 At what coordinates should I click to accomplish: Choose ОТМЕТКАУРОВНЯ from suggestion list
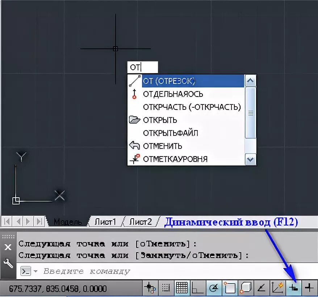click(186, 159)
